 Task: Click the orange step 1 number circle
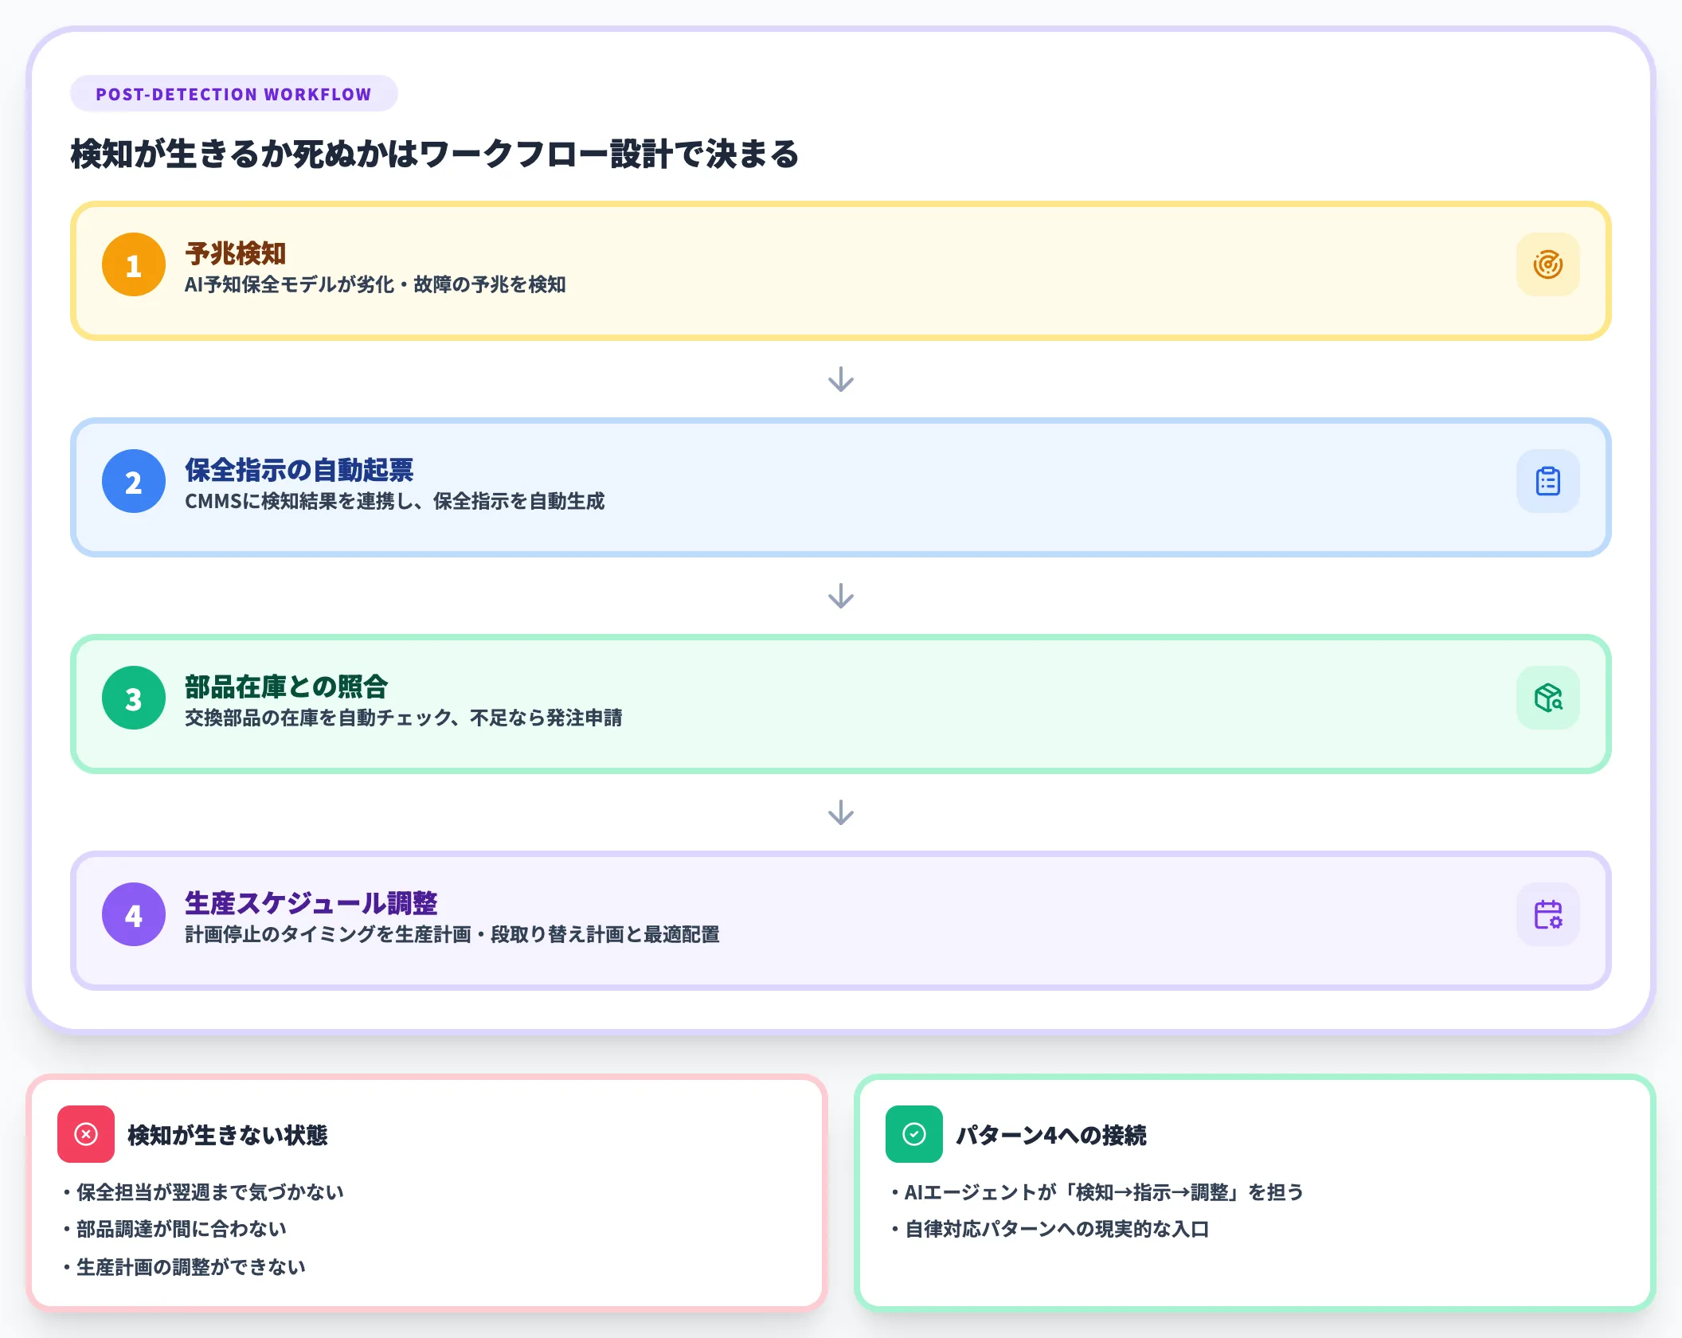134,264
